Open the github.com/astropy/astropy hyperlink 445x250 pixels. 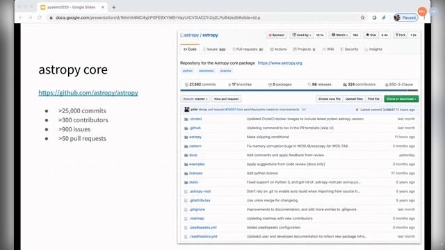coord(88,92)
